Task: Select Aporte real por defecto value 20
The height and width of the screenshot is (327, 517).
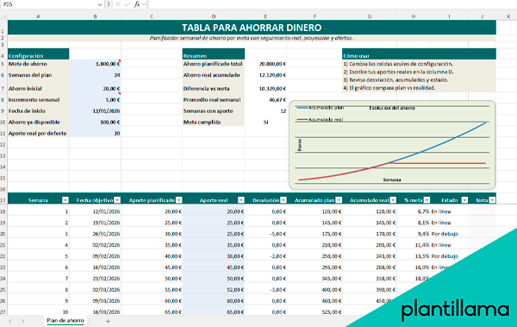Action: (x=95, y=133)
